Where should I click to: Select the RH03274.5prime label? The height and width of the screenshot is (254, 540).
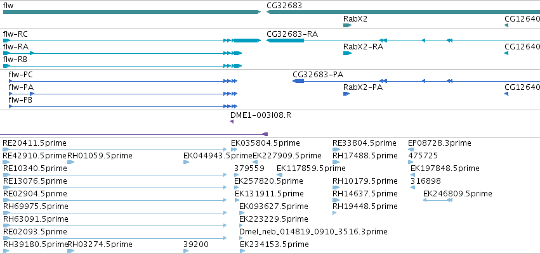pos(100,244)
